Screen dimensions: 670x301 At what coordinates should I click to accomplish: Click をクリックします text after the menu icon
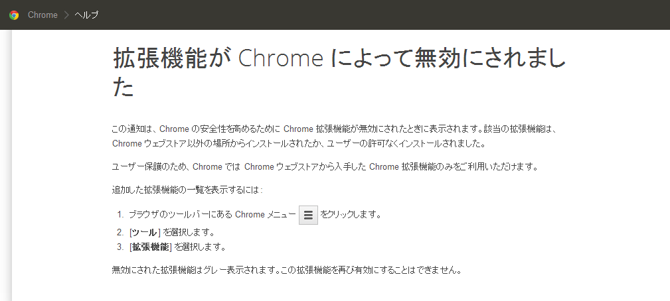pos(350,215)
